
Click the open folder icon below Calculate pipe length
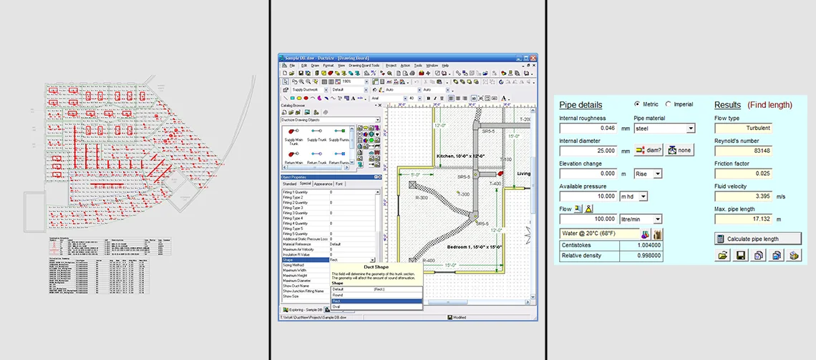(x=723, y=255)
